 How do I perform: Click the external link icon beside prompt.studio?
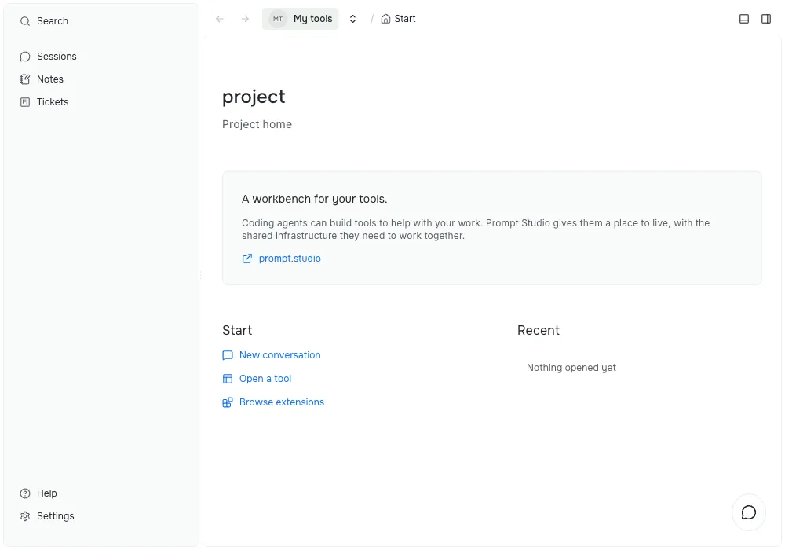pos(246,258)
